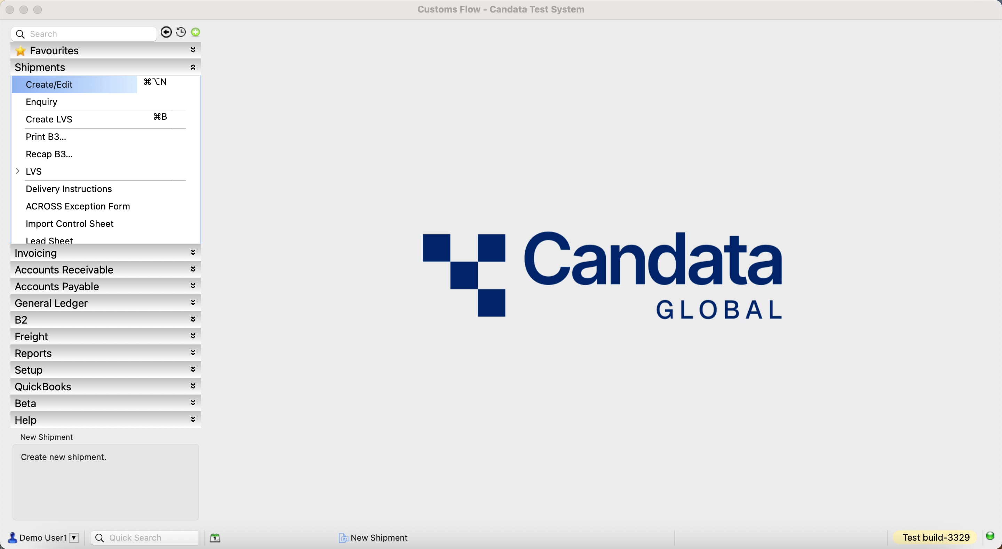Expand the QuickBooks section
1002x549 pixels.
click(193, 387)
